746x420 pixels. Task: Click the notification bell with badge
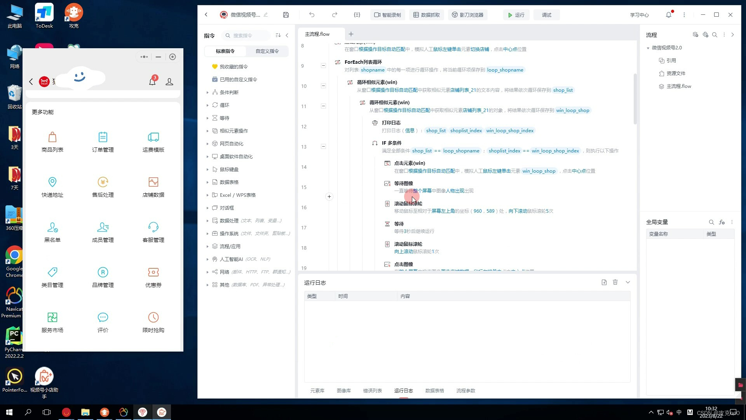152,81
